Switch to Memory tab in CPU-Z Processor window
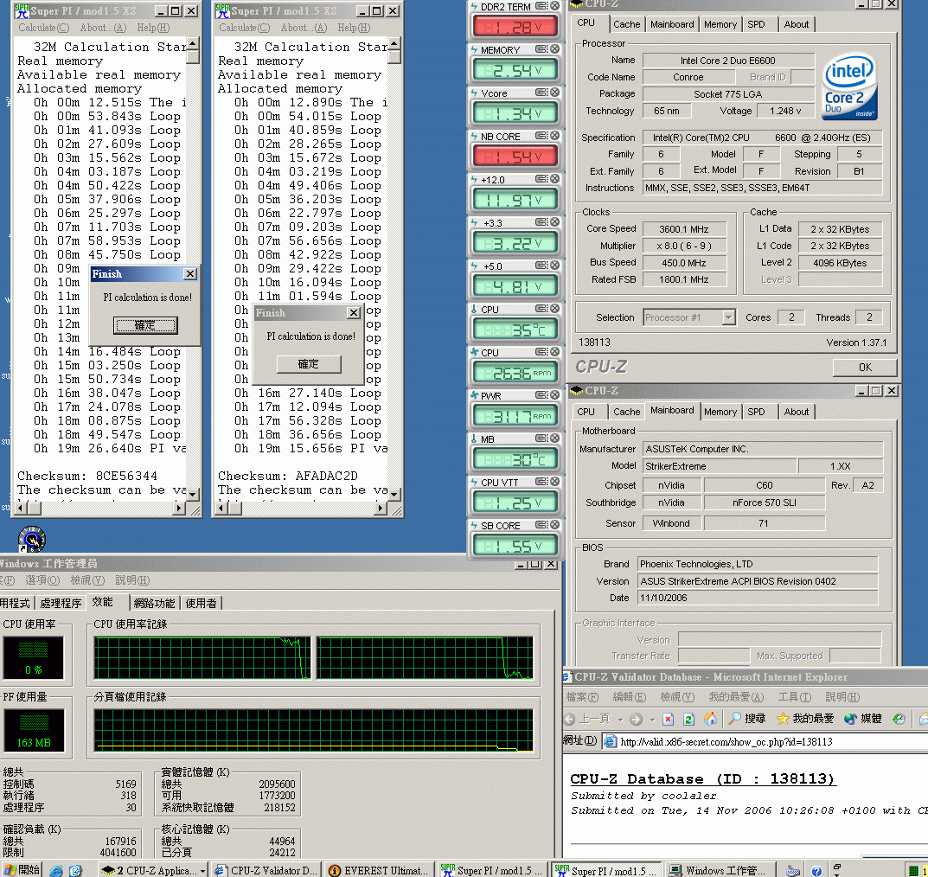The image size is (928, 877). (x=720, y=24)
